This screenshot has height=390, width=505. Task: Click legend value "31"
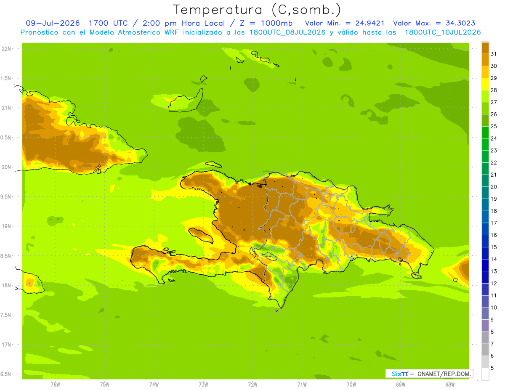[x=494, y=53]
